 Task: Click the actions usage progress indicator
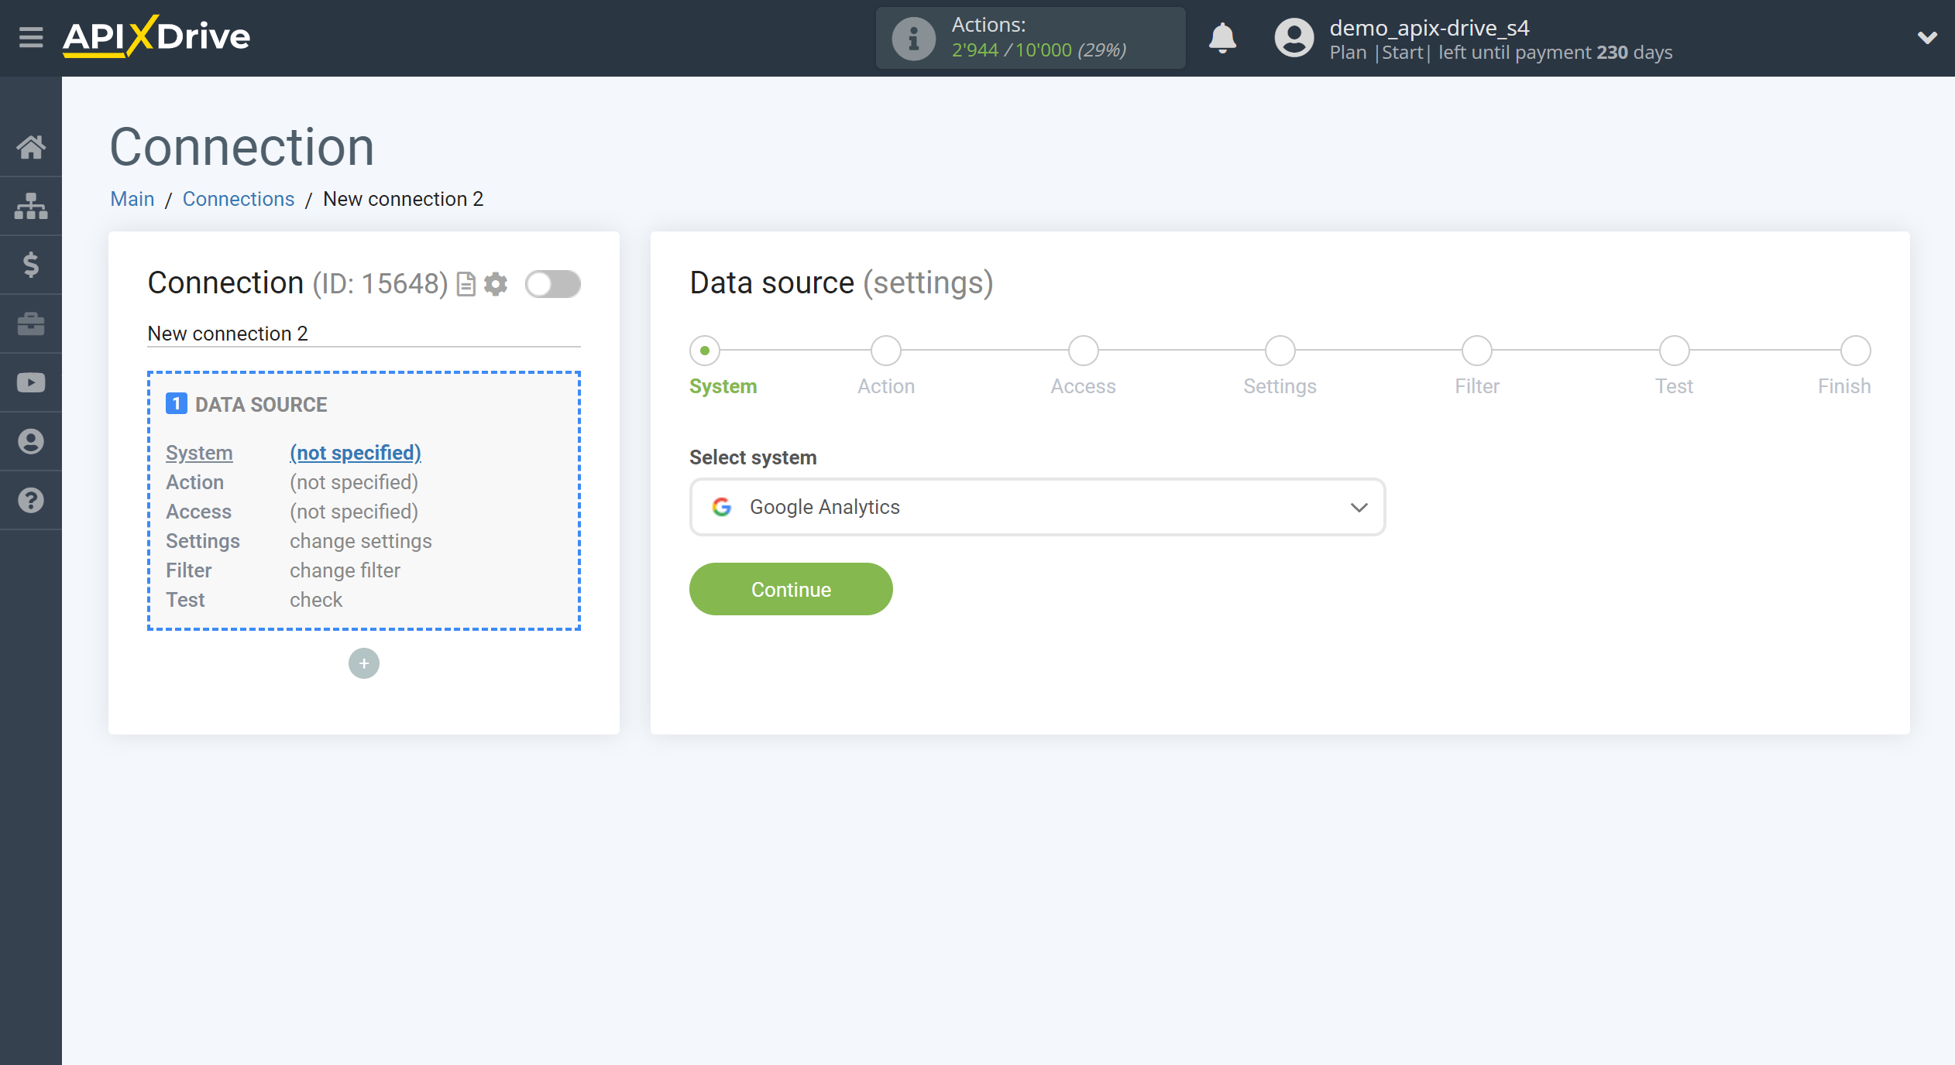[1030, 36]
